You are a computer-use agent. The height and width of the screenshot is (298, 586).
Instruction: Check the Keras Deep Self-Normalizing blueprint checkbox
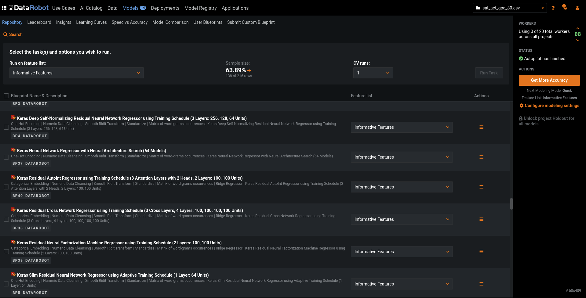click(6, 127)
